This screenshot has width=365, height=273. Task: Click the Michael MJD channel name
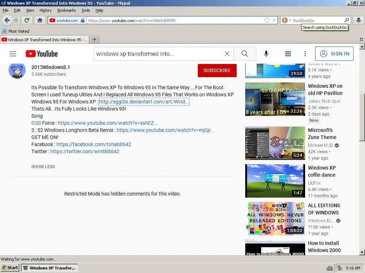320,145
